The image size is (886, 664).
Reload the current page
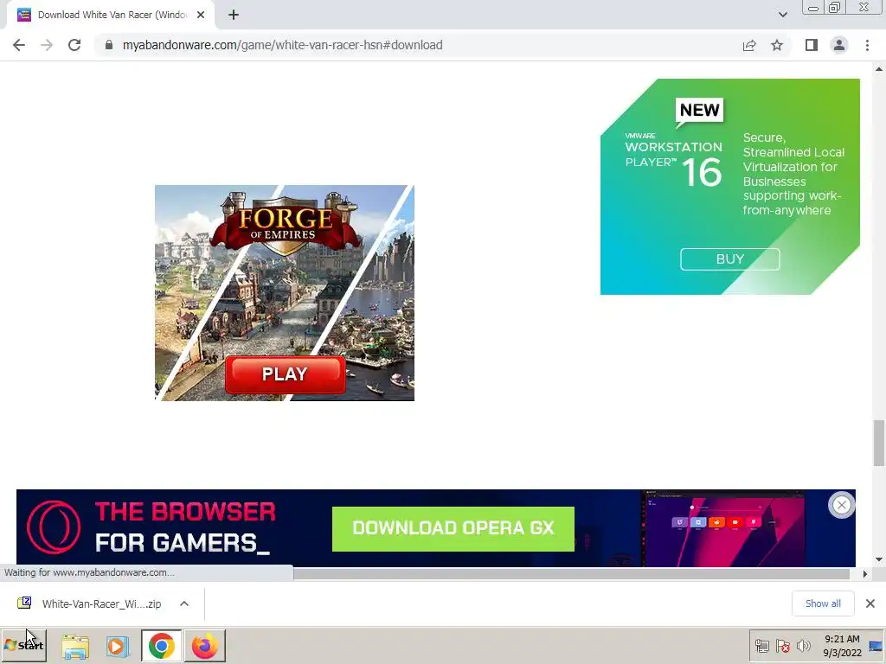click(74, 45)
